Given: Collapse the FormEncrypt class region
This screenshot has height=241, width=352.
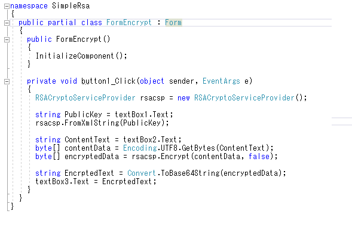Looking at the screenshot, I should click(x=7, y=23).
